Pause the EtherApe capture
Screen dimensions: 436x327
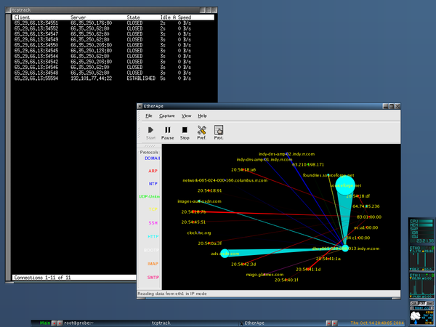pos(167,133)
